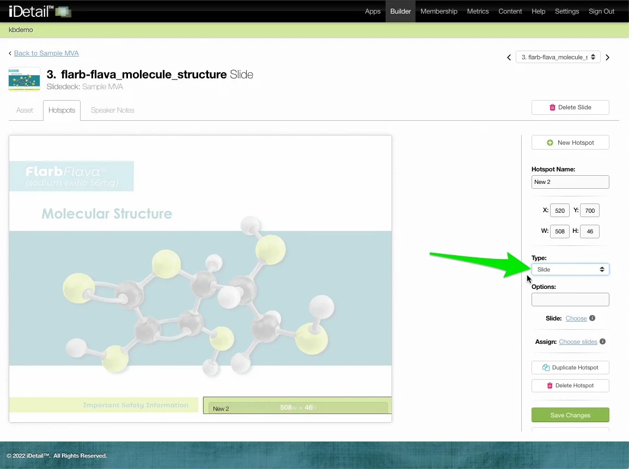The height and width of the screenshot is (469, 629).
Task: Click the Molecular Structure heading on the slide
Action: click(107, 214)
